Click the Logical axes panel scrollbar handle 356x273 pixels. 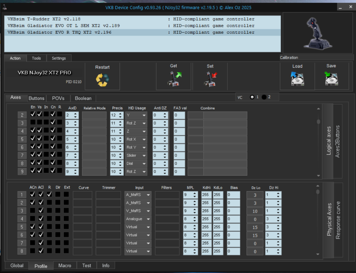click(318, 122)
